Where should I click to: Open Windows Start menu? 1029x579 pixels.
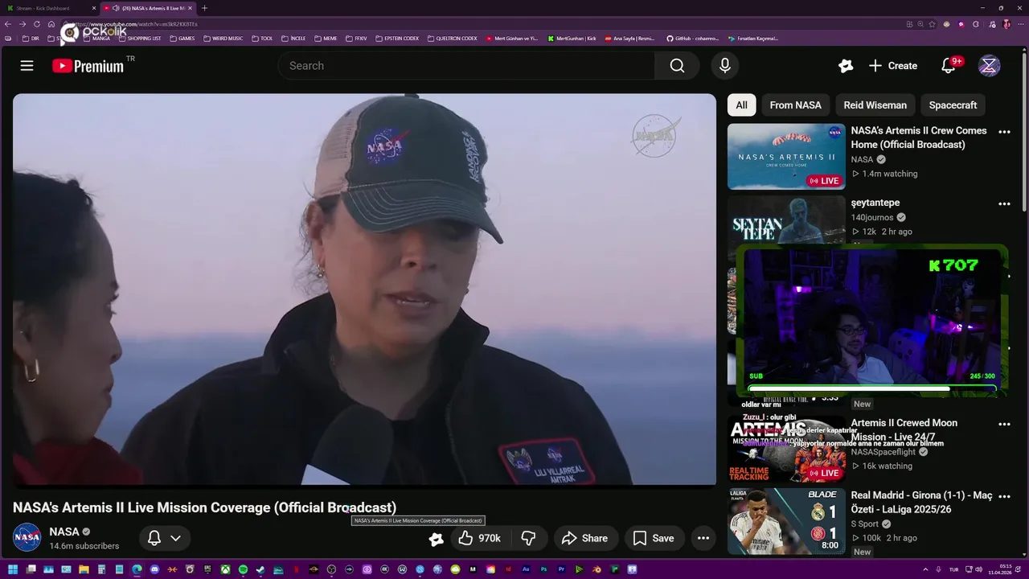pyautogui.click(x=13, y=569)
